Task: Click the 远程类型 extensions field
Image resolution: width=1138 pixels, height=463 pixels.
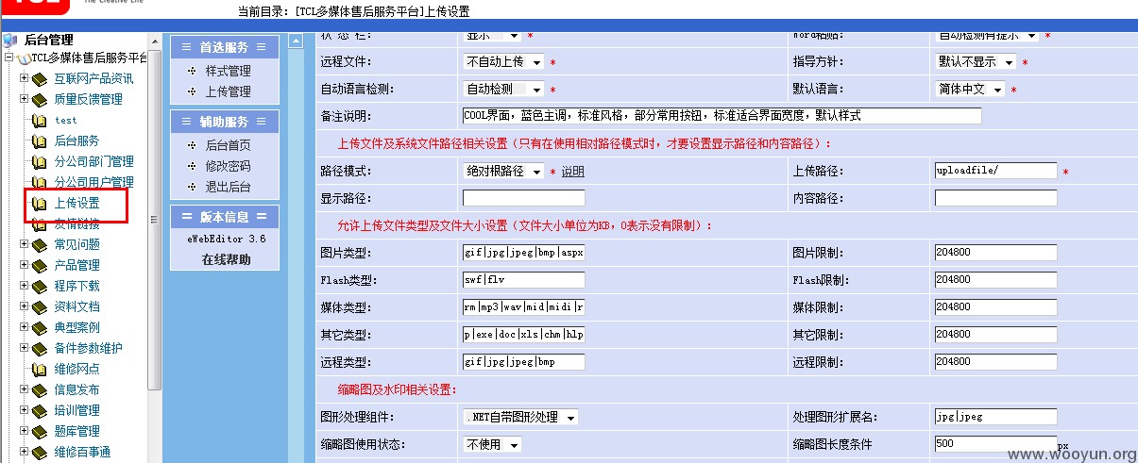Action: point(524,362)
